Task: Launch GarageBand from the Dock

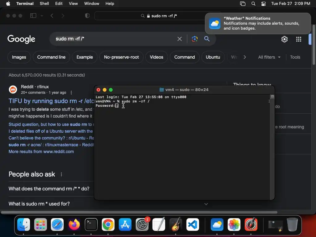Action: pyautogui.click(x=176, y=224)
